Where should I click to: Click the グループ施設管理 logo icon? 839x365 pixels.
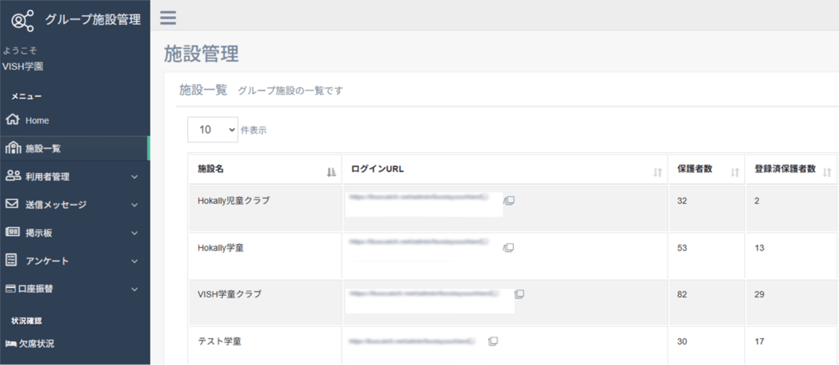point(23,21)
